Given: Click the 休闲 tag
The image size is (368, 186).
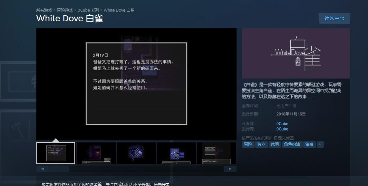Looking at the screenshot, I should (275, 144).
